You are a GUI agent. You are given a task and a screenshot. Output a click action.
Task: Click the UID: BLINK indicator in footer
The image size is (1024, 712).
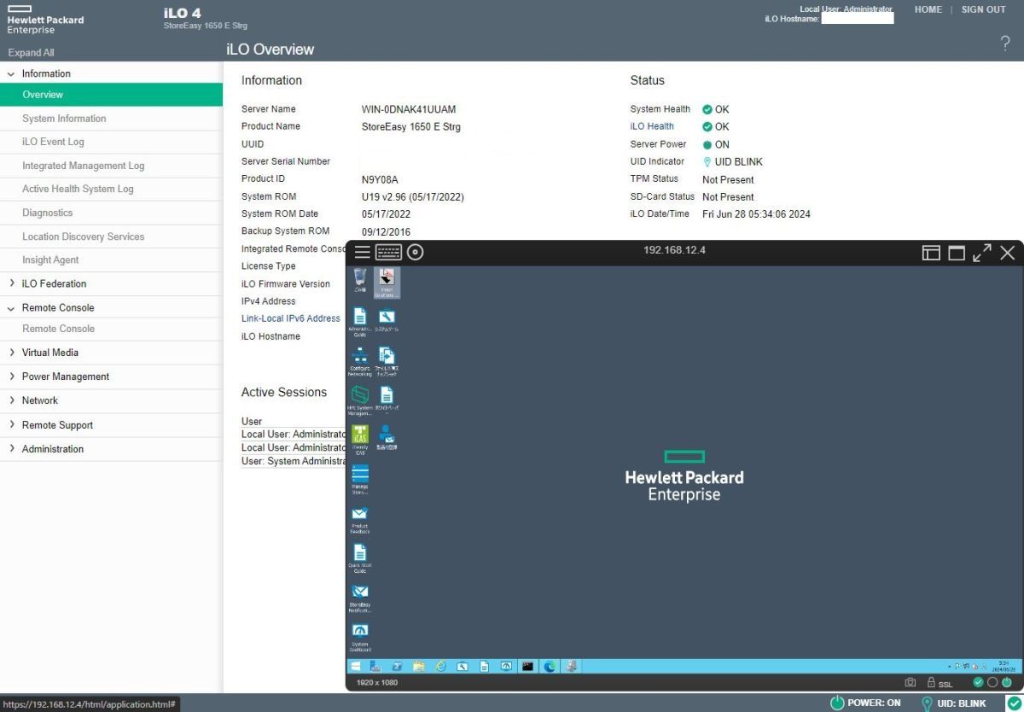953,703
